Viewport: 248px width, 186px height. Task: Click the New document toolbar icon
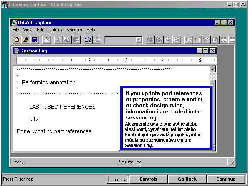tap(17, 39)
